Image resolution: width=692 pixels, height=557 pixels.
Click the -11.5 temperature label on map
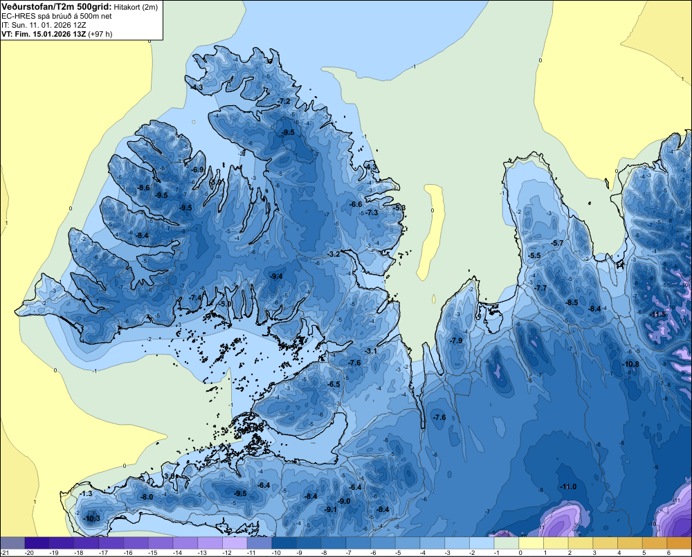pyautogui.click(x=658, y=315)
